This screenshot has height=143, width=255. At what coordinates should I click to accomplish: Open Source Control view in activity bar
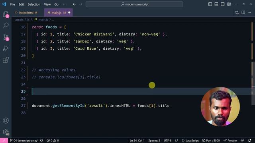tap(6, 37)
